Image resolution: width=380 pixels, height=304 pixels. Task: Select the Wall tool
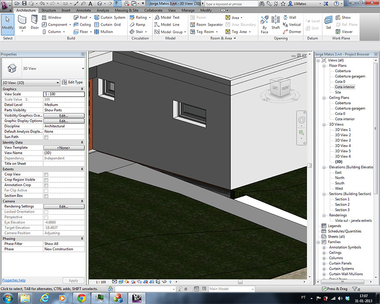point(22,21)
